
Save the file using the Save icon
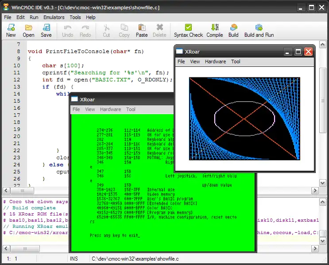[46, 30]
